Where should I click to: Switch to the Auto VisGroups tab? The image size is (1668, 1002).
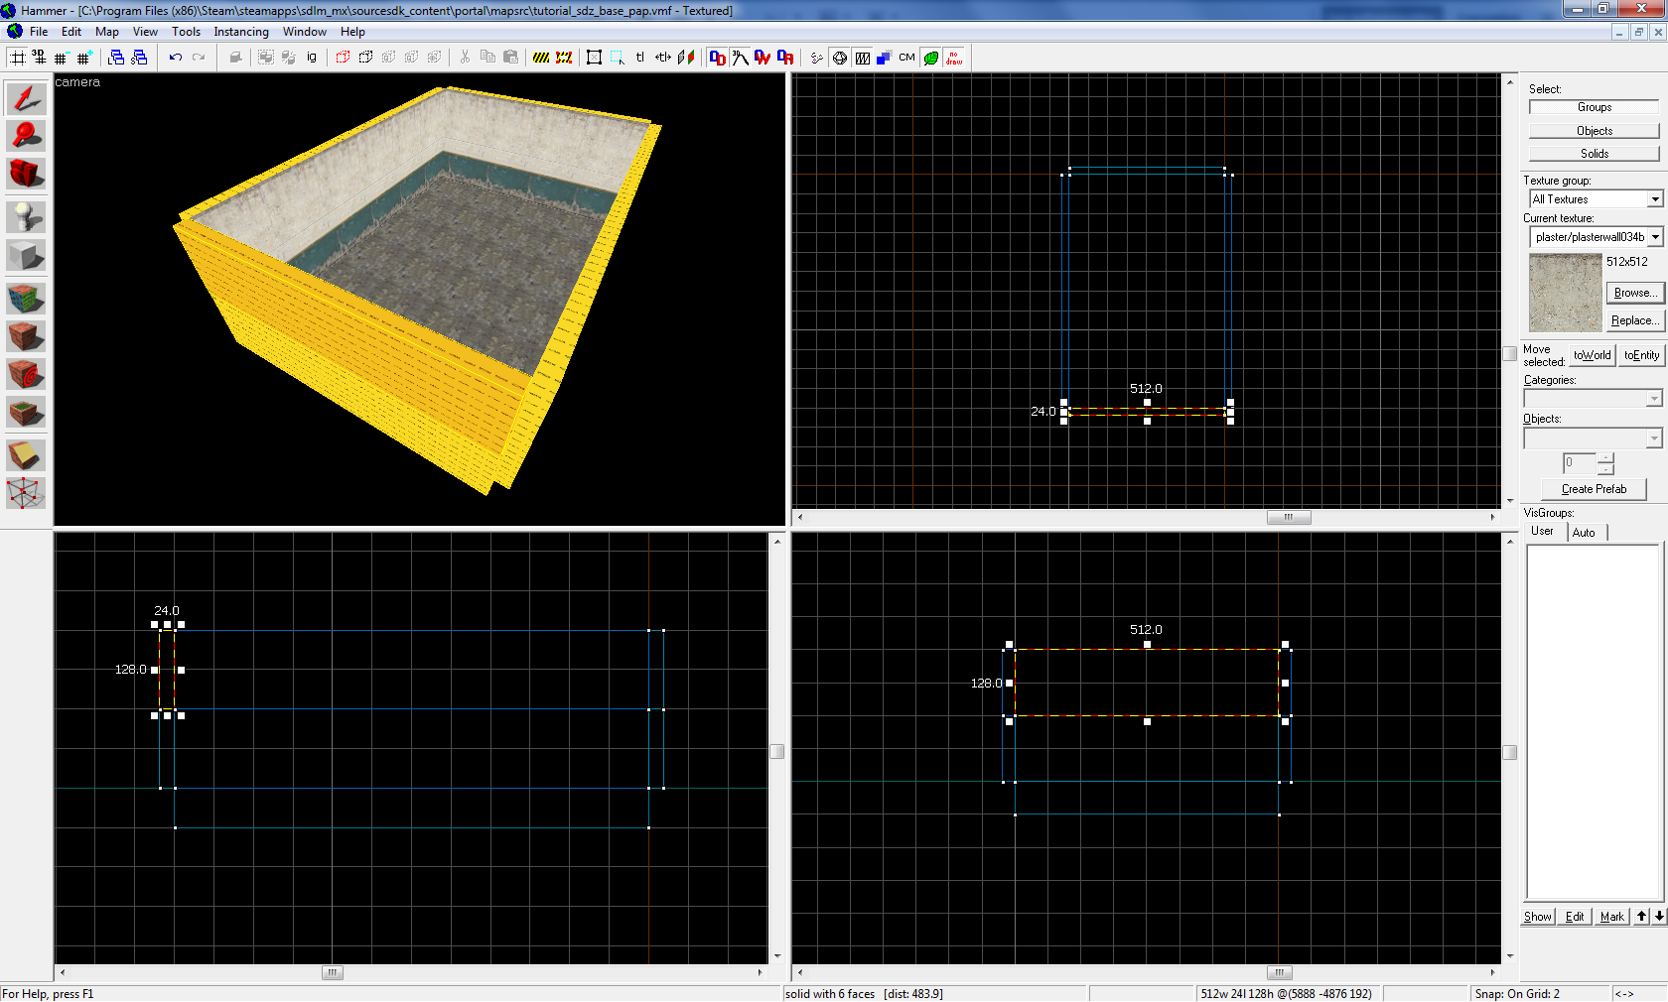(x=1584, y=533)
